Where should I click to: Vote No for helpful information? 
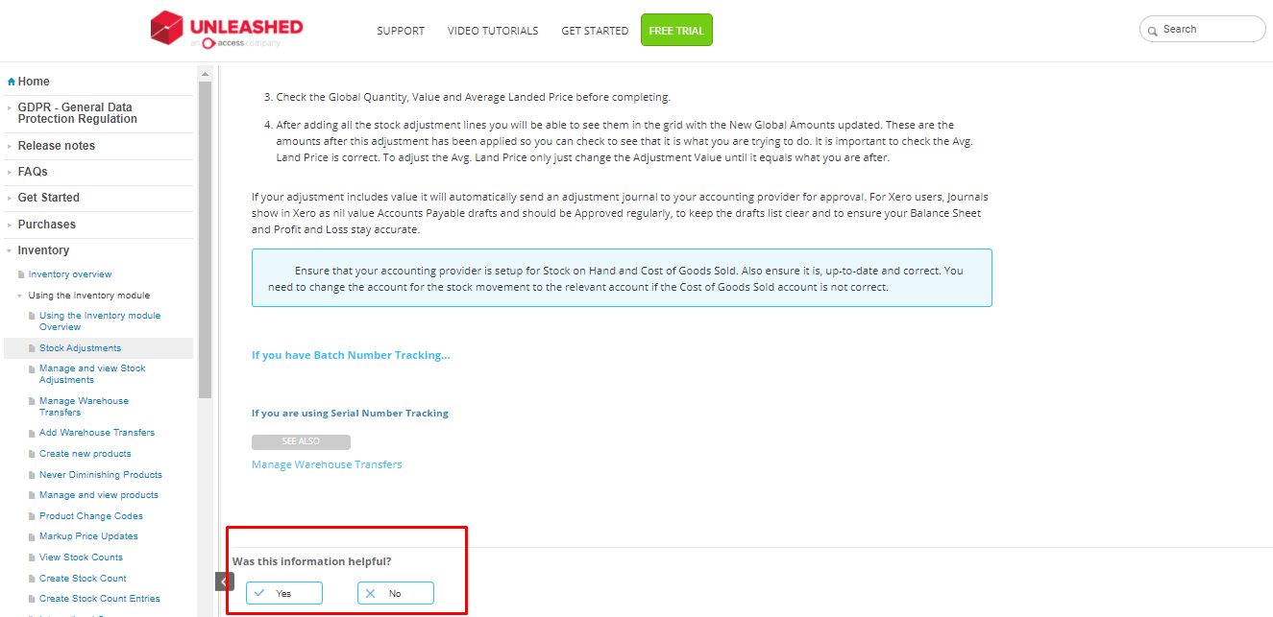pos(395,593)
